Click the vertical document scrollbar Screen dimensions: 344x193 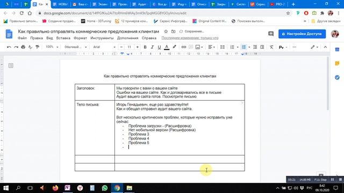(x=328, y=84)
